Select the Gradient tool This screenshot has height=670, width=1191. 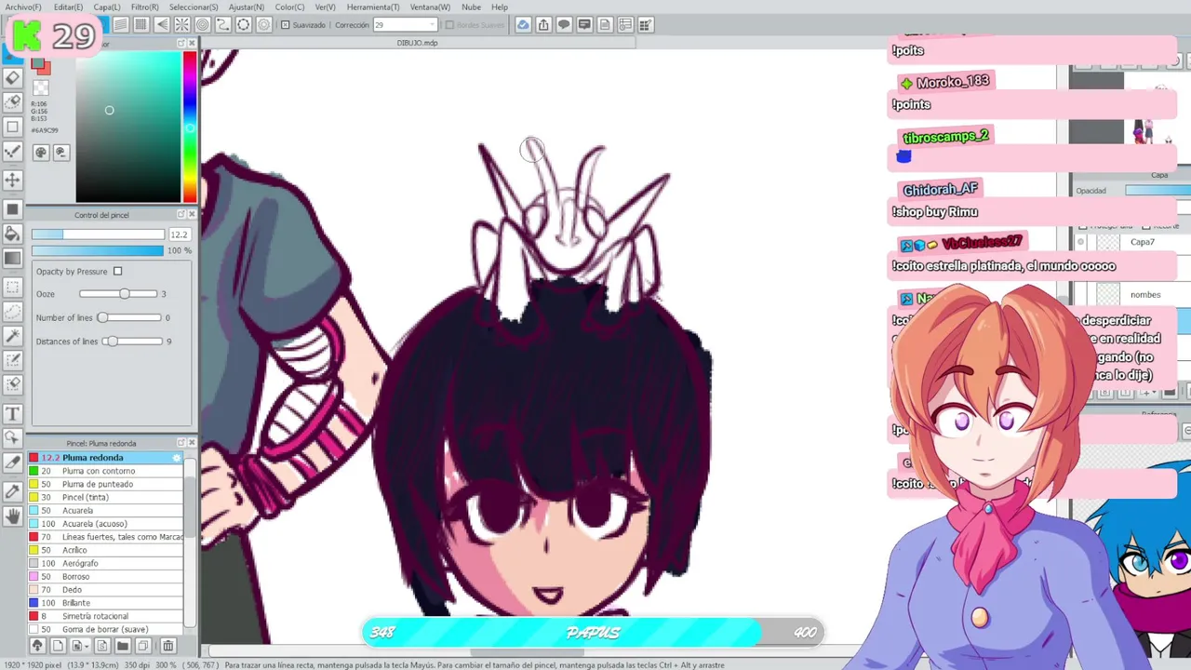[13, 259]
